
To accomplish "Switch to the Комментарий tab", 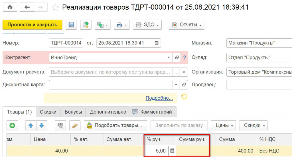I will tap(153, 112).
